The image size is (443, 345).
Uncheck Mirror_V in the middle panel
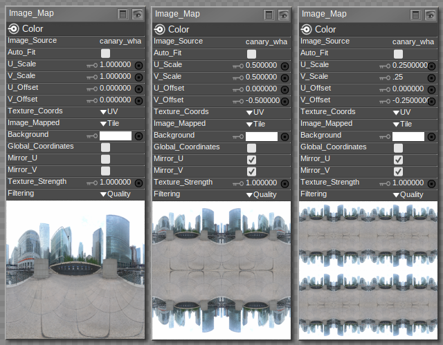251,171
